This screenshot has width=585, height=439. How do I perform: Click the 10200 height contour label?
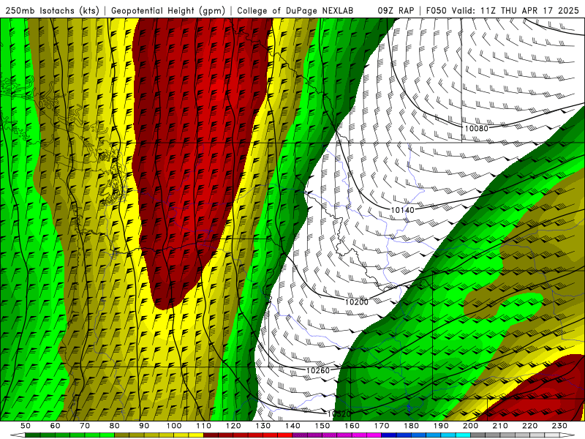point(357,302)
